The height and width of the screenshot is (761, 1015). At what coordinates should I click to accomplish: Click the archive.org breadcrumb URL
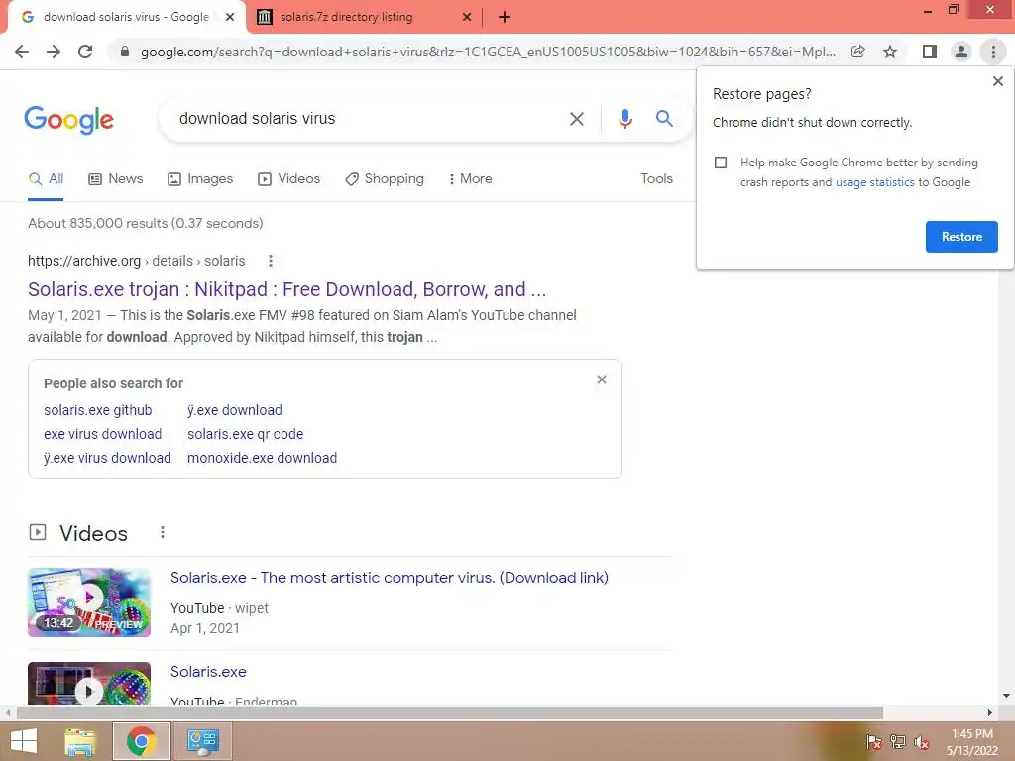[x=136, y=261]
